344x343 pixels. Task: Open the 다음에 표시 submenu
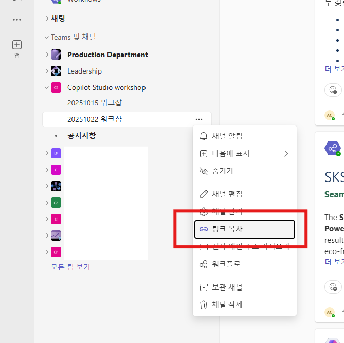tap(245, 154)
